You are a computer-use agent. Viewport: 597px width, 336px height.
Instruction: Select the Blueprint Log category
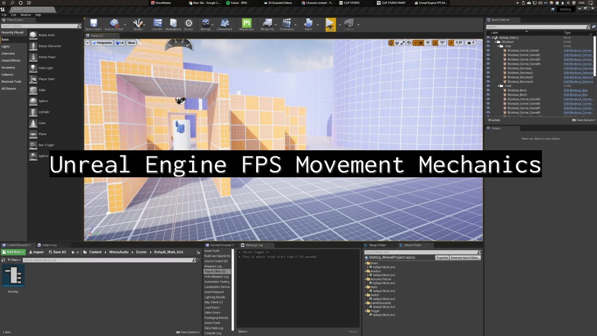click(x=213, y=266)
